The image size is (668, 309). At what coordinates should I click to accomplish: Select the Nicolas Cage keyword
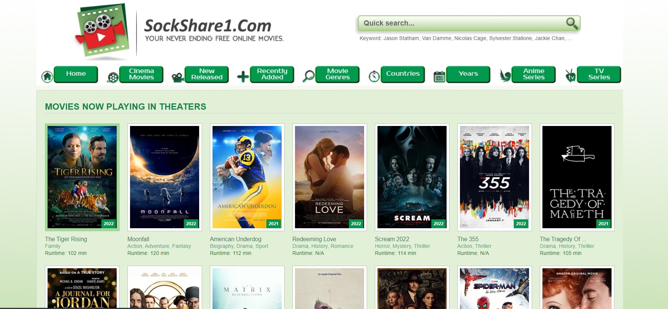[470, 38]
